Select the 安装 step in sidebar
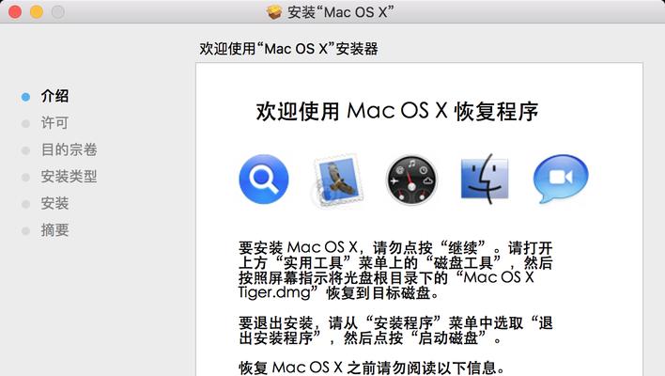The width and height of the screenshot is (665, 376). click(54, 203)
